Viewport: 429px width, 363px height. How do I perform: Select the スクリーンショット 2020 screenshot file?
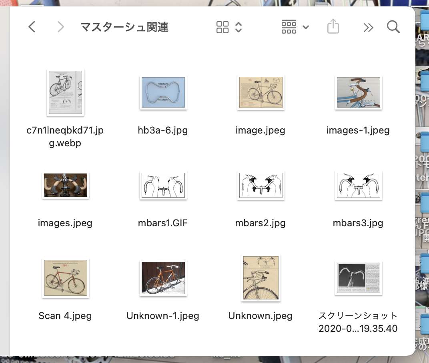tap(358, 278)
